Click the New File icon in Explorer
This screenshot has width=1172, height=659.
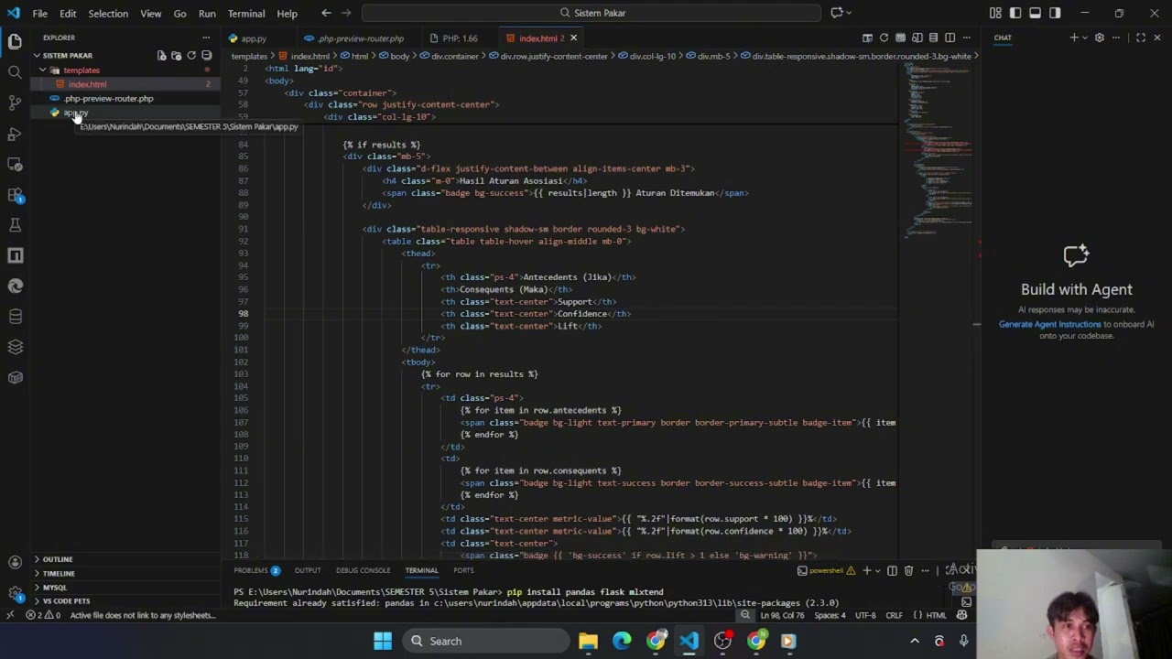pyautogui.click(x=162, y=56)
